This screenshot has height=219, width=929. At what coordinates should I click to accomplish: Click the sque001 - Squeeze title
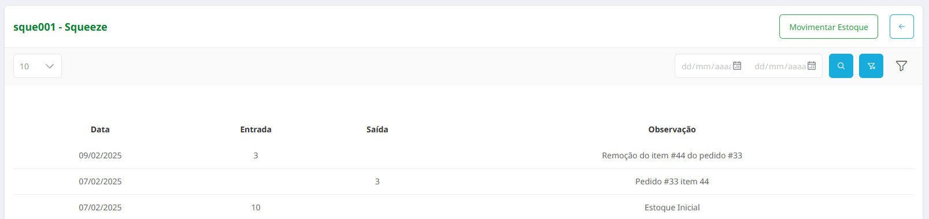pos(60,27)
